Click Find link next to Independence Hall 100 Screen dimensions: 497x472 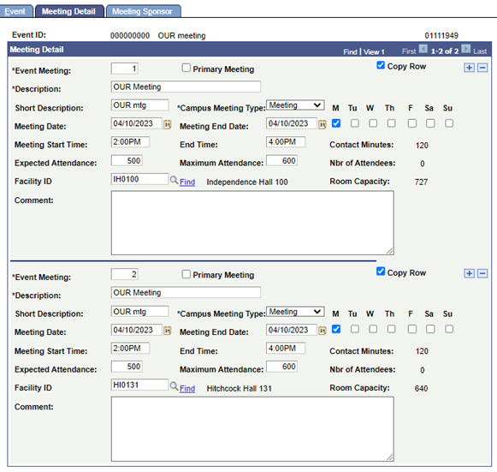(x=187, y=182)
